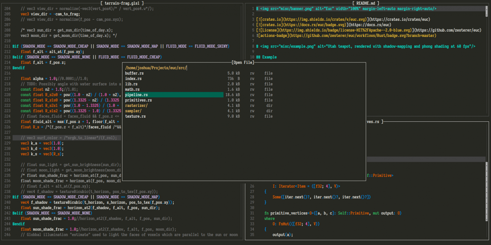The image size is (491, 245).
Task: Open lib.rs in the file browser
Action: tap(131, 84)
